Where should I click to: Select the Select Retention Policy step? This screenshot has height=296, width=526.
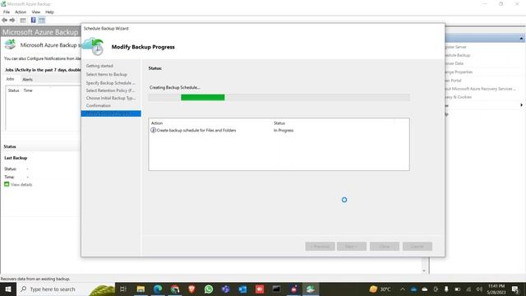point(110,90)
